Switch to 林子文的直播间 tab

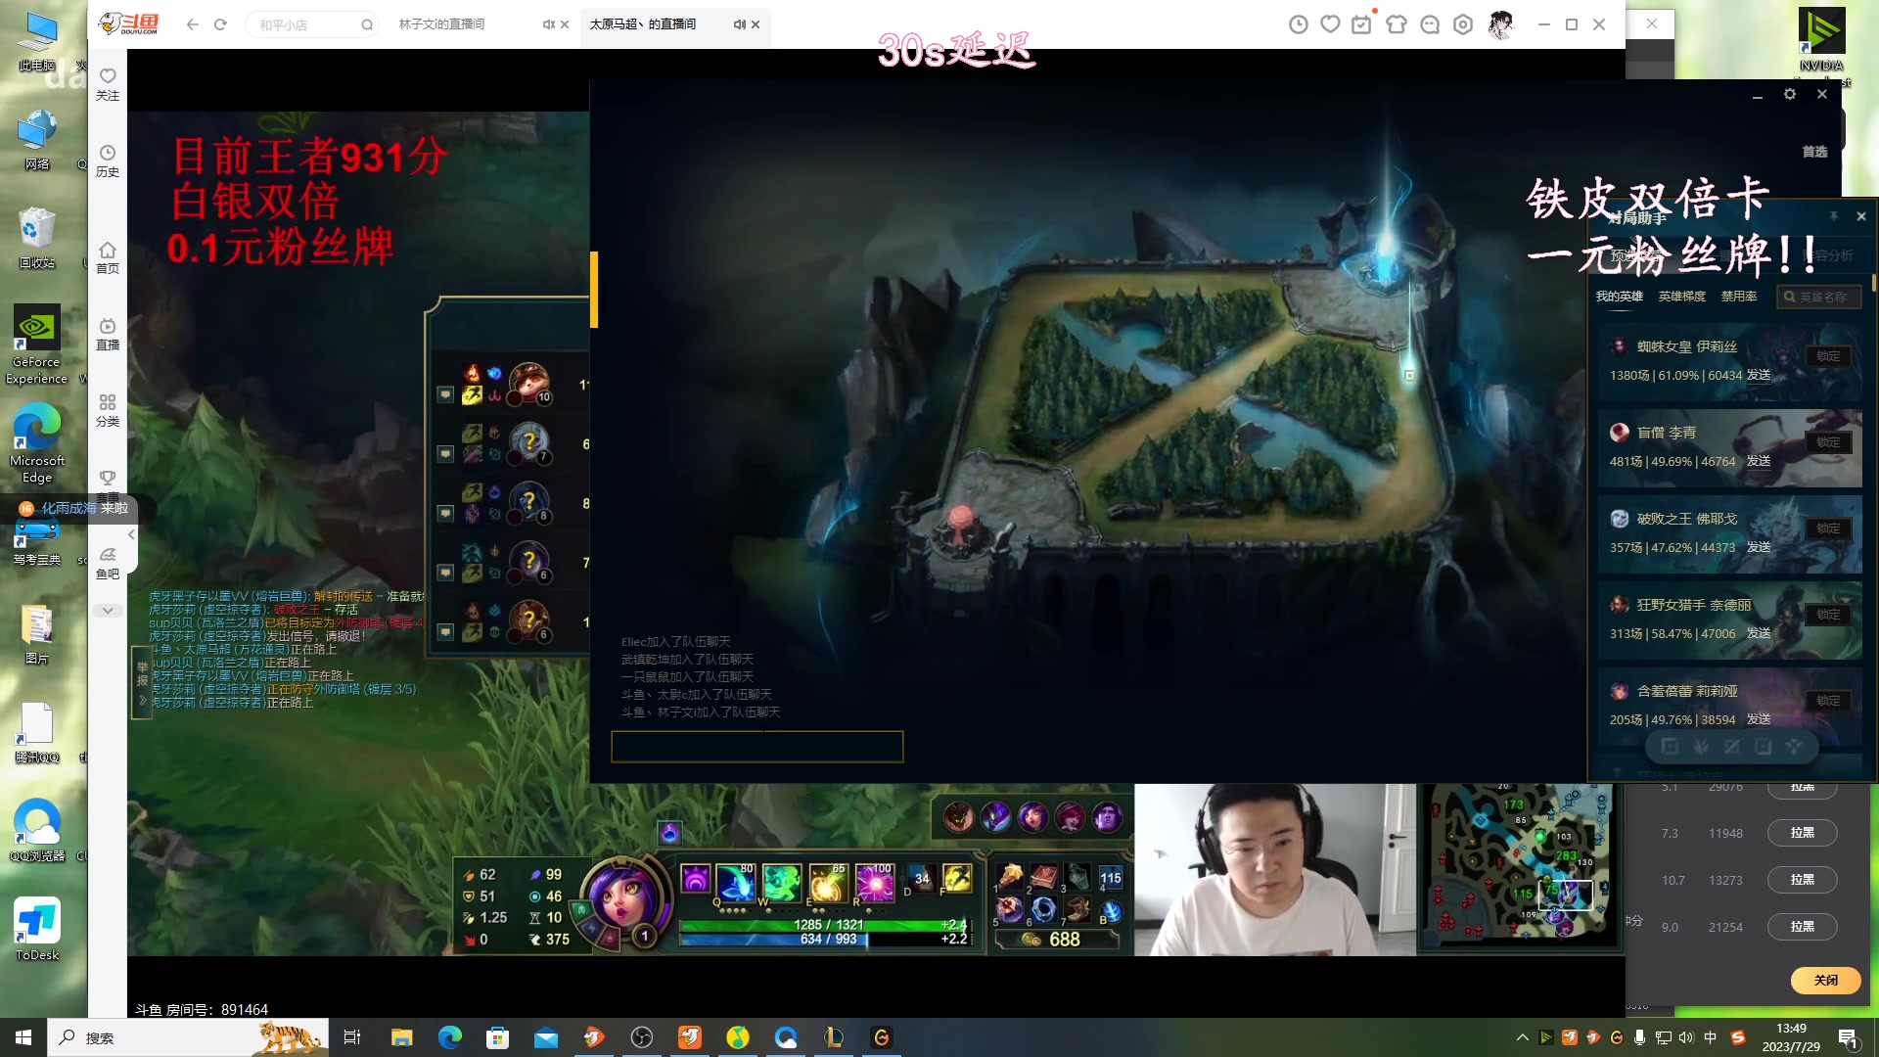442,24
